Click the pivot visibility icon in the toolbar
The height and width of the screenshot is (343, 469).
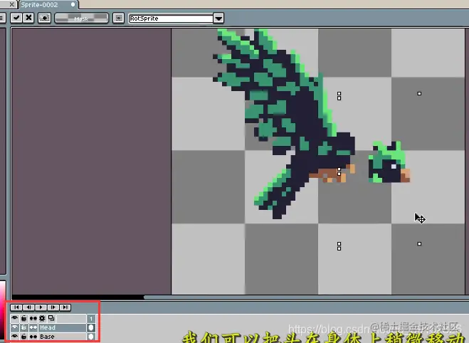[x=44, y=18]
